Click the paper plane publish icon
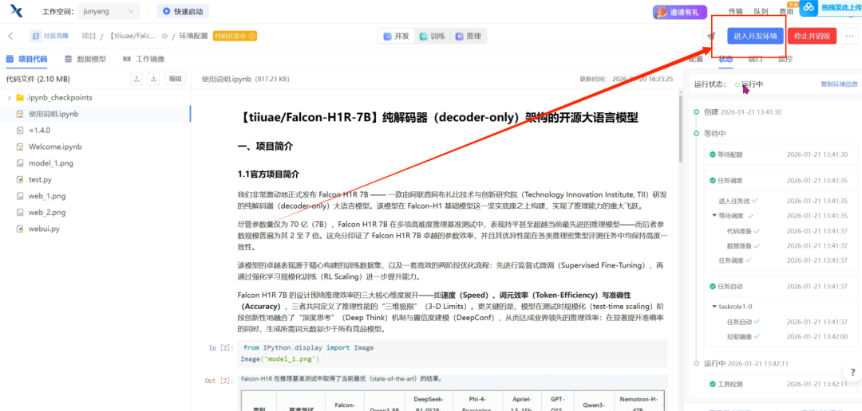The width and height of the screenshot is (862, 411). click(x=711, y=36)
